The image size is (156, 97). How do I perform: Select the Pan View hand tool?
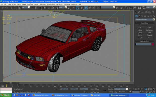[x=148, y=92]
